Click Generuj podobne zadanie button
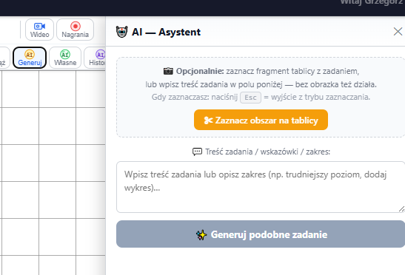The height and width of the screenshot is (275, 405). [261, 234]
